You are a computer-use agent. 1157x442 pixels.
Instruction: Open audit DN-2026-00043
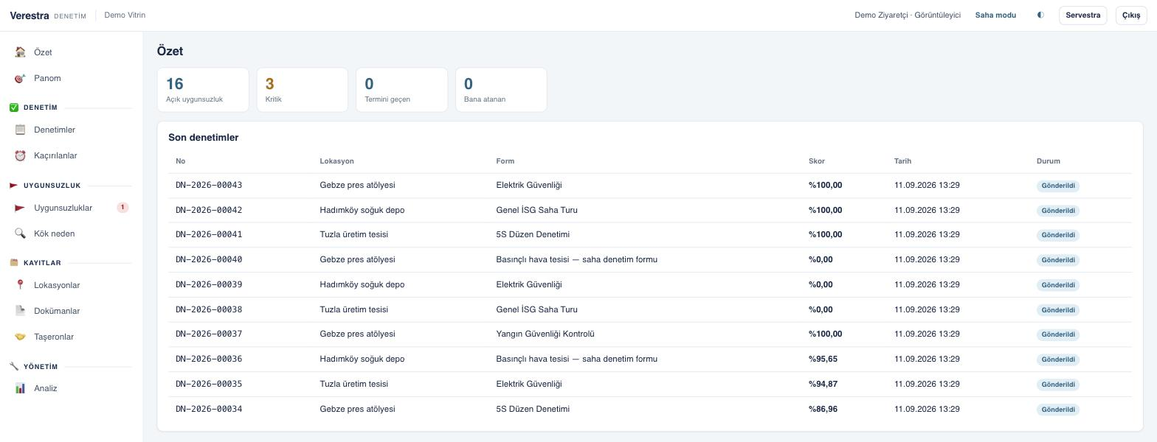(x=209, y=185)
